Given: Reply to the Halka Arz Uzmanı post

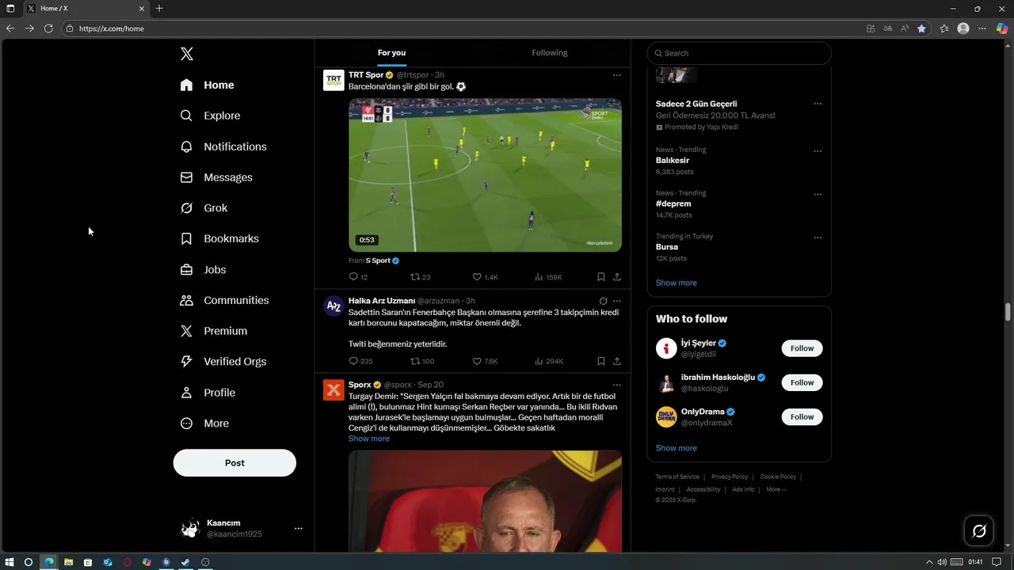Looking at the screenshot, I should point(360,361).
